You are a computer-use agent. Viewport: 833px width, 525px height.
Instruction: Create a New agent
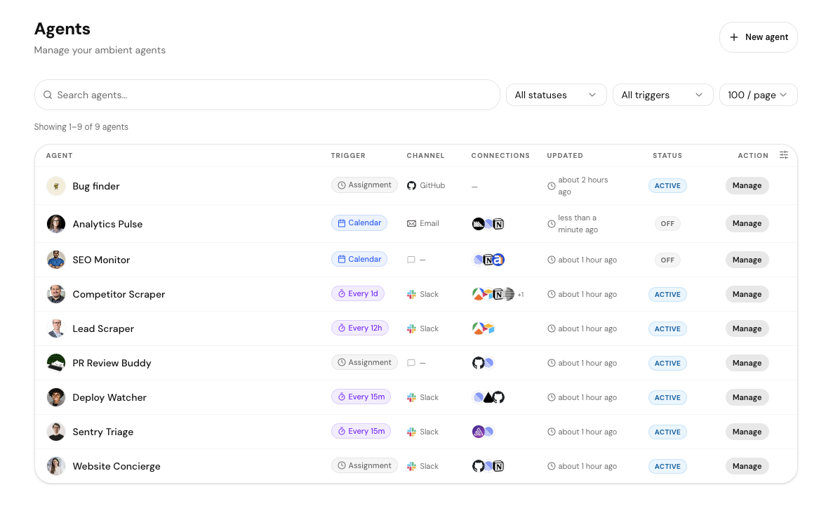(758, 37)
